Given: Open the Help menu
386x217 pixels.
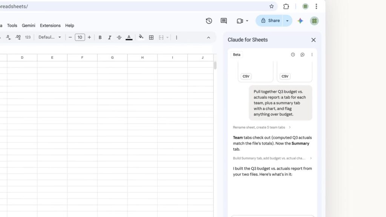Looking at the screenshot, I should click(x=70, y=25).
